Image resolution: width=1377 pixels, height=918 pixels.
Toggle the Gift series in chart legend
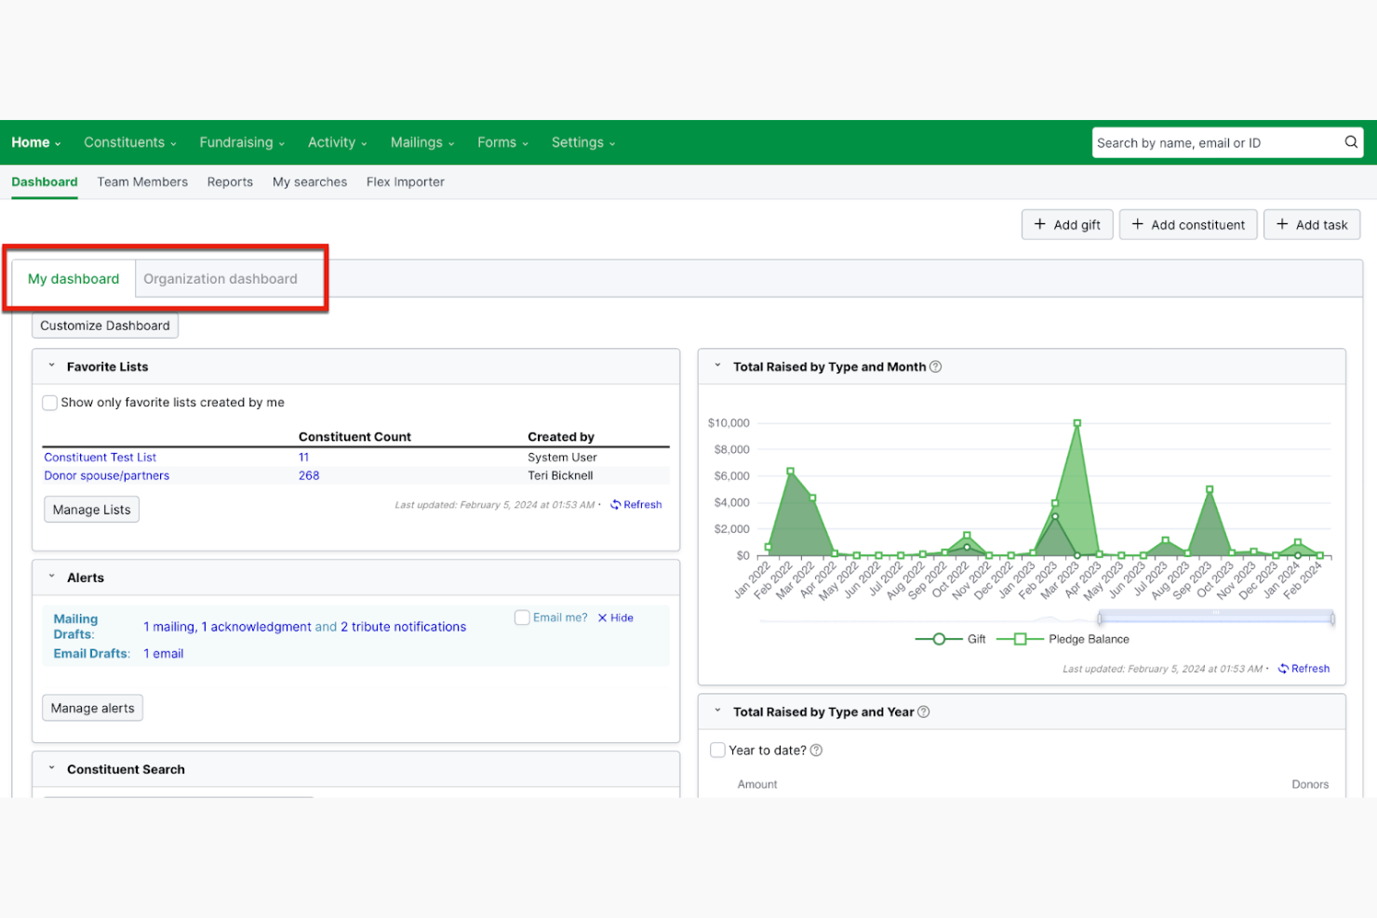tap(950, 639)
